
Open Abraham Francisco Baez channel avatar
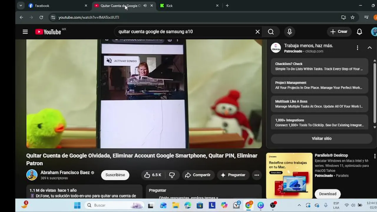[32, 175]
